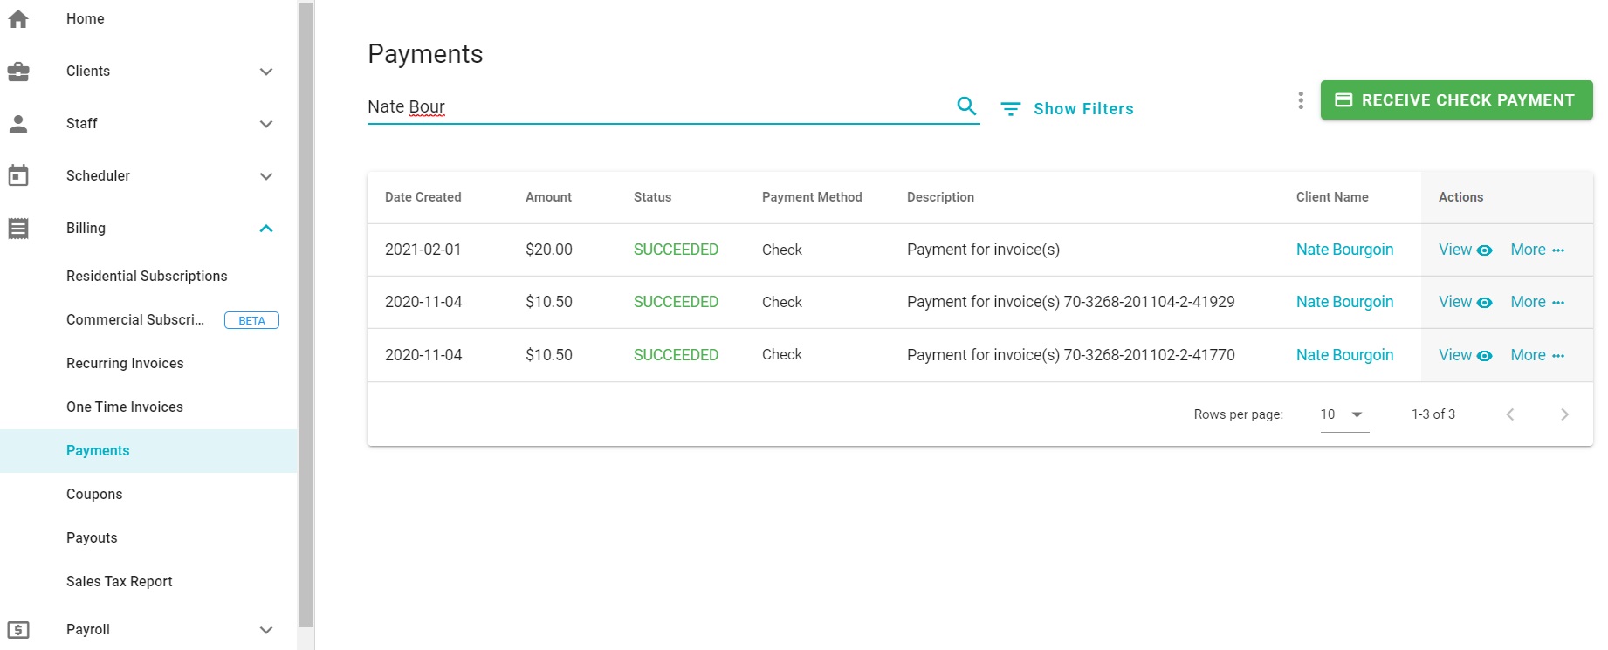This screenshot has width=1608, height=650.
Task: Open More actions for the $20.00 payment
Action: click(x=1537, y=250)
